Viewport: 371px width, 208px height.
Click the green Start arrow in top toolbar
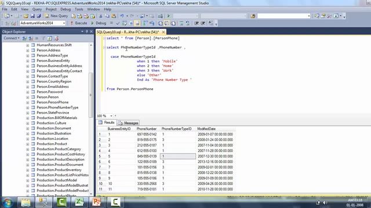169,16
